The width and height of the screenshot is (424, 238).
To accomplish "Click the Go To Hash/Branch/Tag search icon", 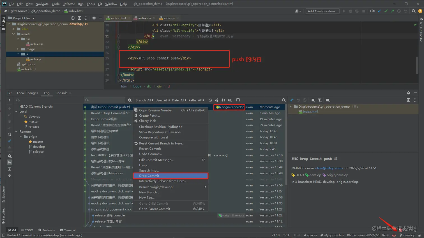I will pyautogui.click(x=284, y=100).
